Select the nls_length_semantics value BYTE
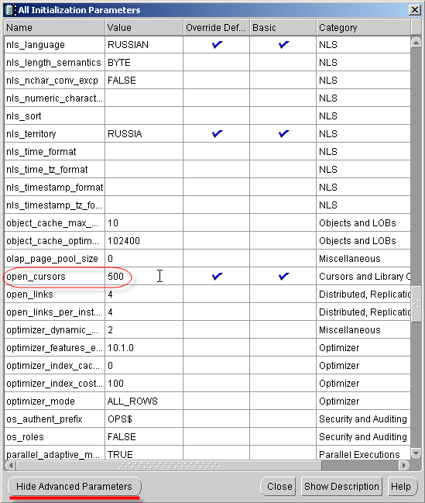This screenshot has height=503, width=425. pyautogui.click(x=119, y=63)
